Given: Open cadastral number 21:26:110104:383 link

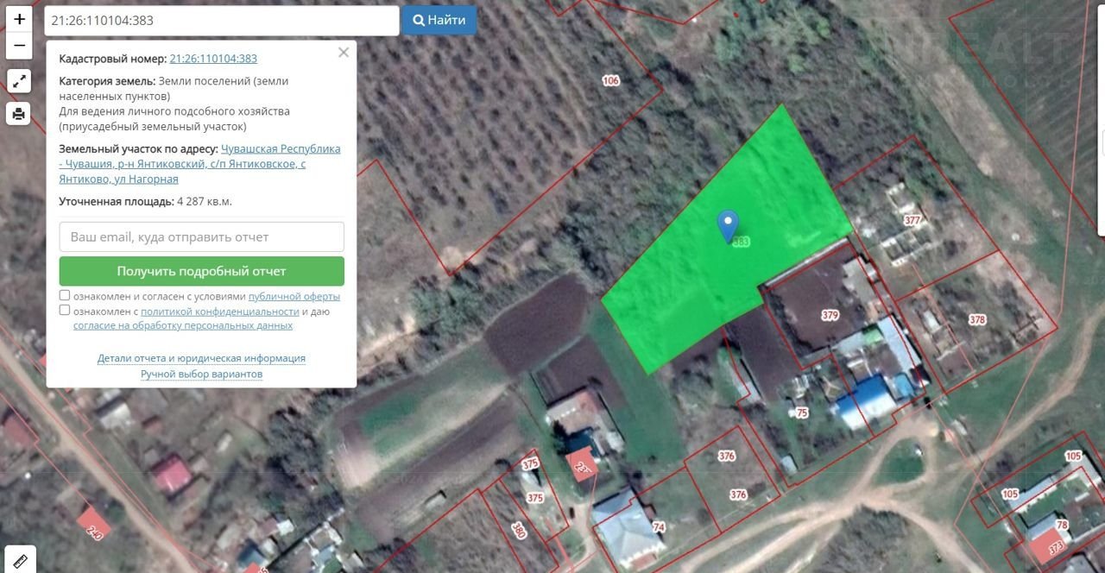Looking at the screenshot, I should click(213, 59).
